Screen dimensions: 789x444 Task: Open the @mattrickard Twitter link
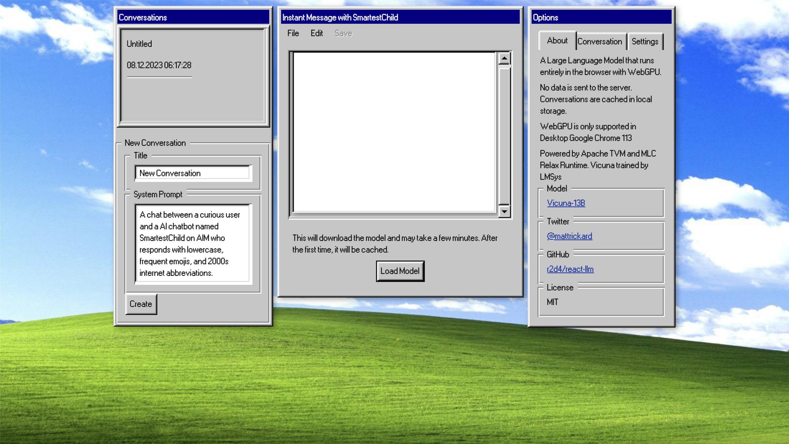point(569,236)
